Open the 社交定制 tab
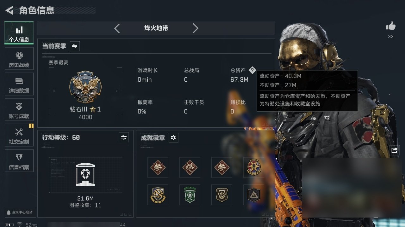This screenshot has height=227, width=405. click(x=19, y=135)
